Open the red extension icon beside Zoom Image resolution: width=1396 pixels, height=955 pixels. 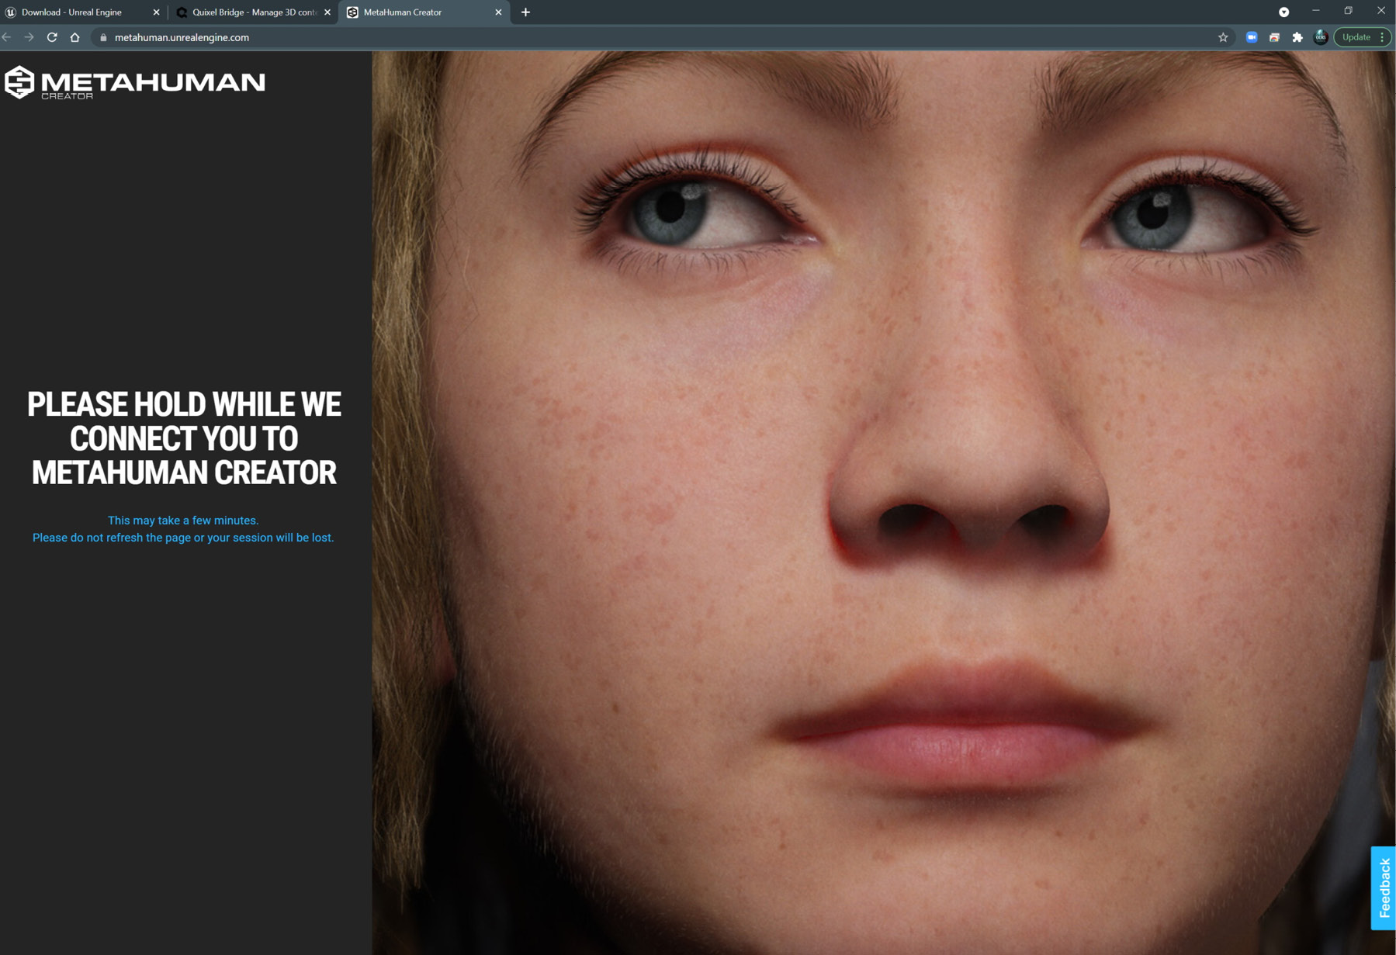pos(1274,37)
